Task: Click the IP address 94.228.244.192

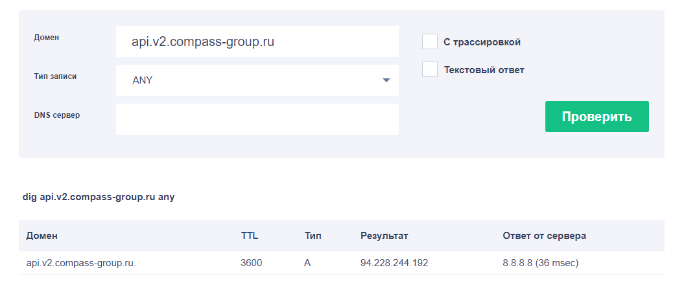Action: pyautogui.click(x=394, y=264)
